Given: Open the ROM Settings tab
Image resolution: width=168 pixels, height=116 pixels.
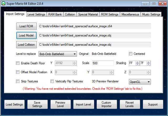Looking at the screenshot, I should 109,14.
